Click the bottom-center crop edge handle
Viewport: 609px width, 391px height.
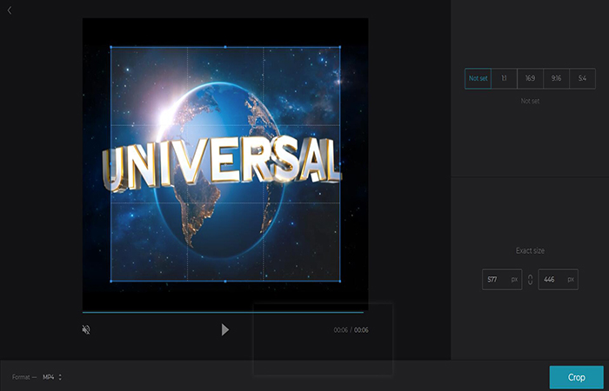tap(225, 281)
